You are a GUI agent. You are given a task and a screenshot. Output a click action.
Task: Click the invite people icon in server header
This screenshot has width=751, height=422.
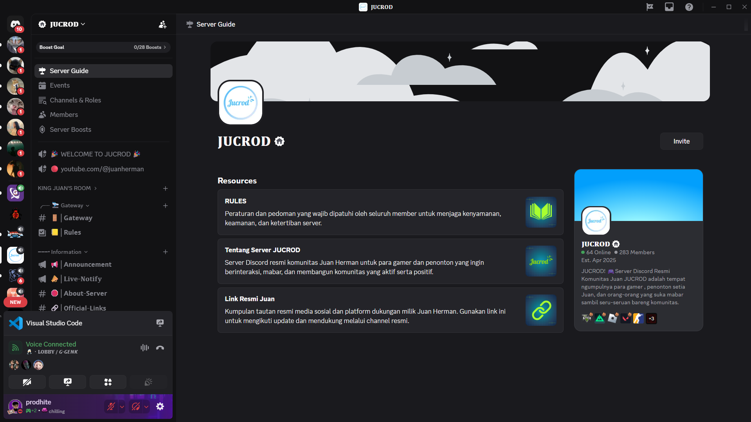point(162,25)
